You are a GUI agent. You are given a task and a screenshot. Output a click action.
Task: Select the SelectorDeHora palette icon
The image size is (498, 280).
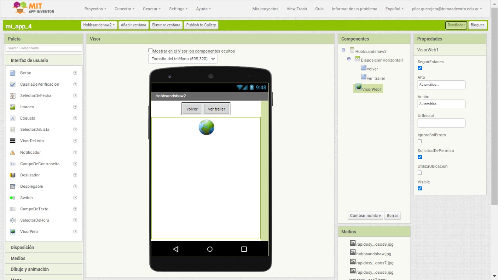pos(12,220)
